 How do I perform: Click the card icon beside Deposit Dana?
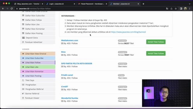click(x=23, y=38)
